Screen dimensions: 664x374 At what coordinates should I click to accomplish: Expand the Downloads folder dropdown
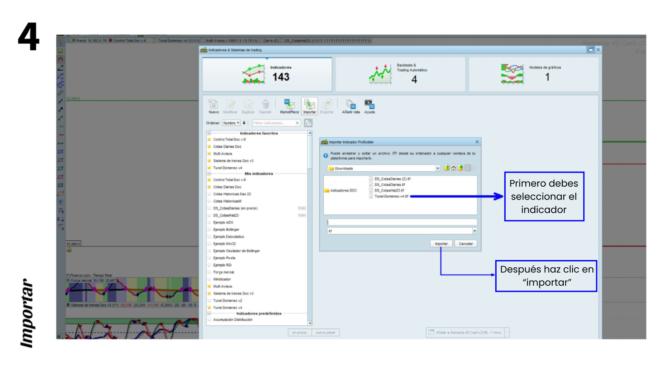coord(438,168)
